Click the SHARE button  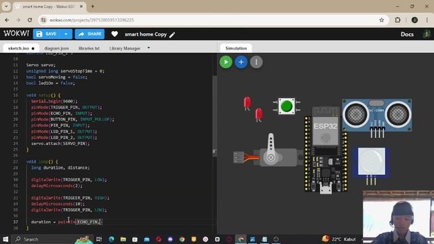[x=90, y=34]
